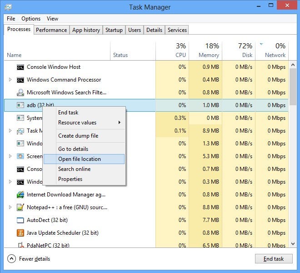
Task: Click the AutoDect (32 bit) icon
Action: coord(20,220)
